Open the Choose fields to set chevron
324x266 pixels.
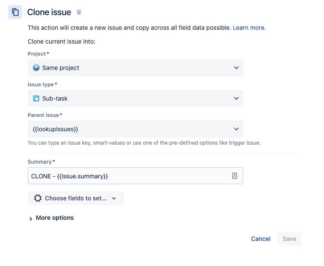114,198
